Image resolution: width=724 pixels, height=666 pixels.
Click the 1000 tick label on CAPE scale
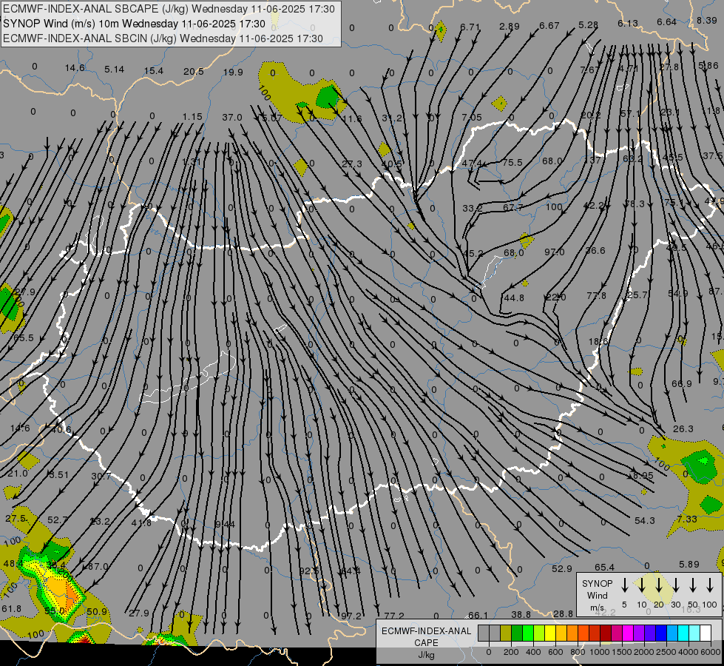pyautogui.click(x=599, y=652)
